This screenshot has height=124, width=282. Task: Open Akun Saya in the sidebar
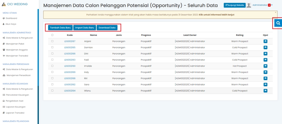tap(9, 24)
